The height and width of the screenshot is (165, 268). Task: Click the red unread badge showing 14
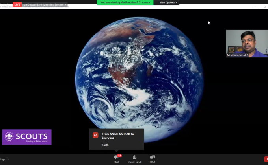tap(119, 156)
